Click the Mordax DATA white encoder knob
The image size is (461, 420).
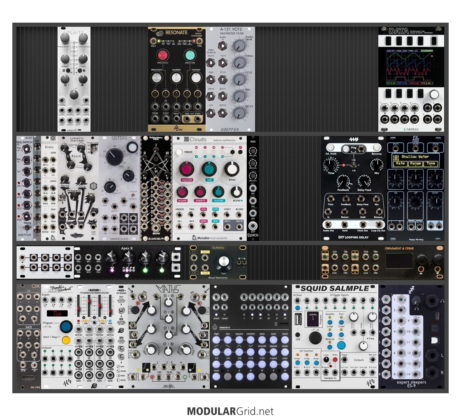pos(434,94)
